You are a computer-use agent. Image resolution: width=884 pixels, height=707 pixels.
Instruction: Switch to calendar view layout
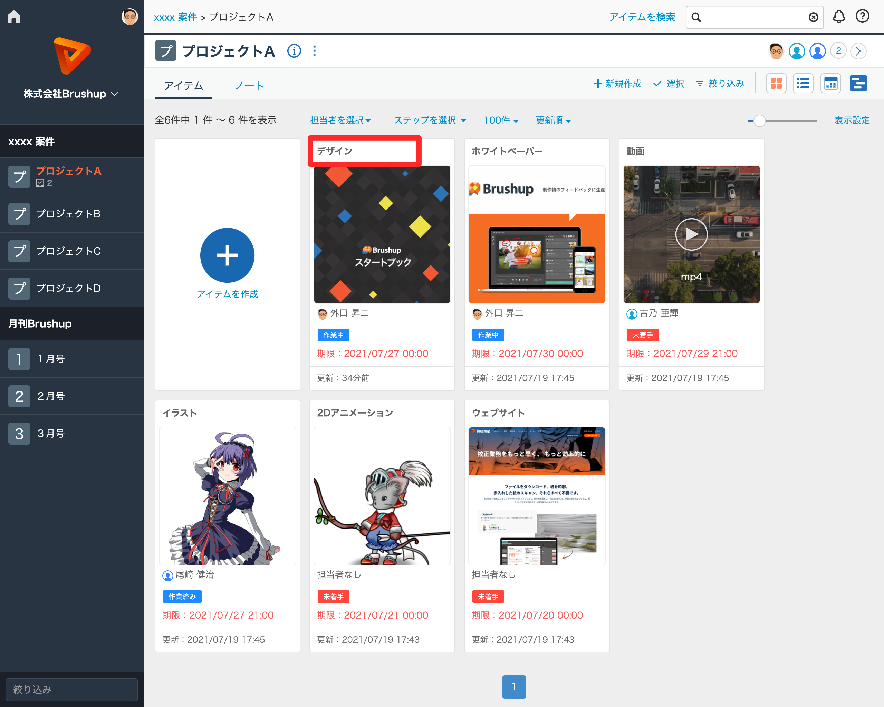coord(830,84)
